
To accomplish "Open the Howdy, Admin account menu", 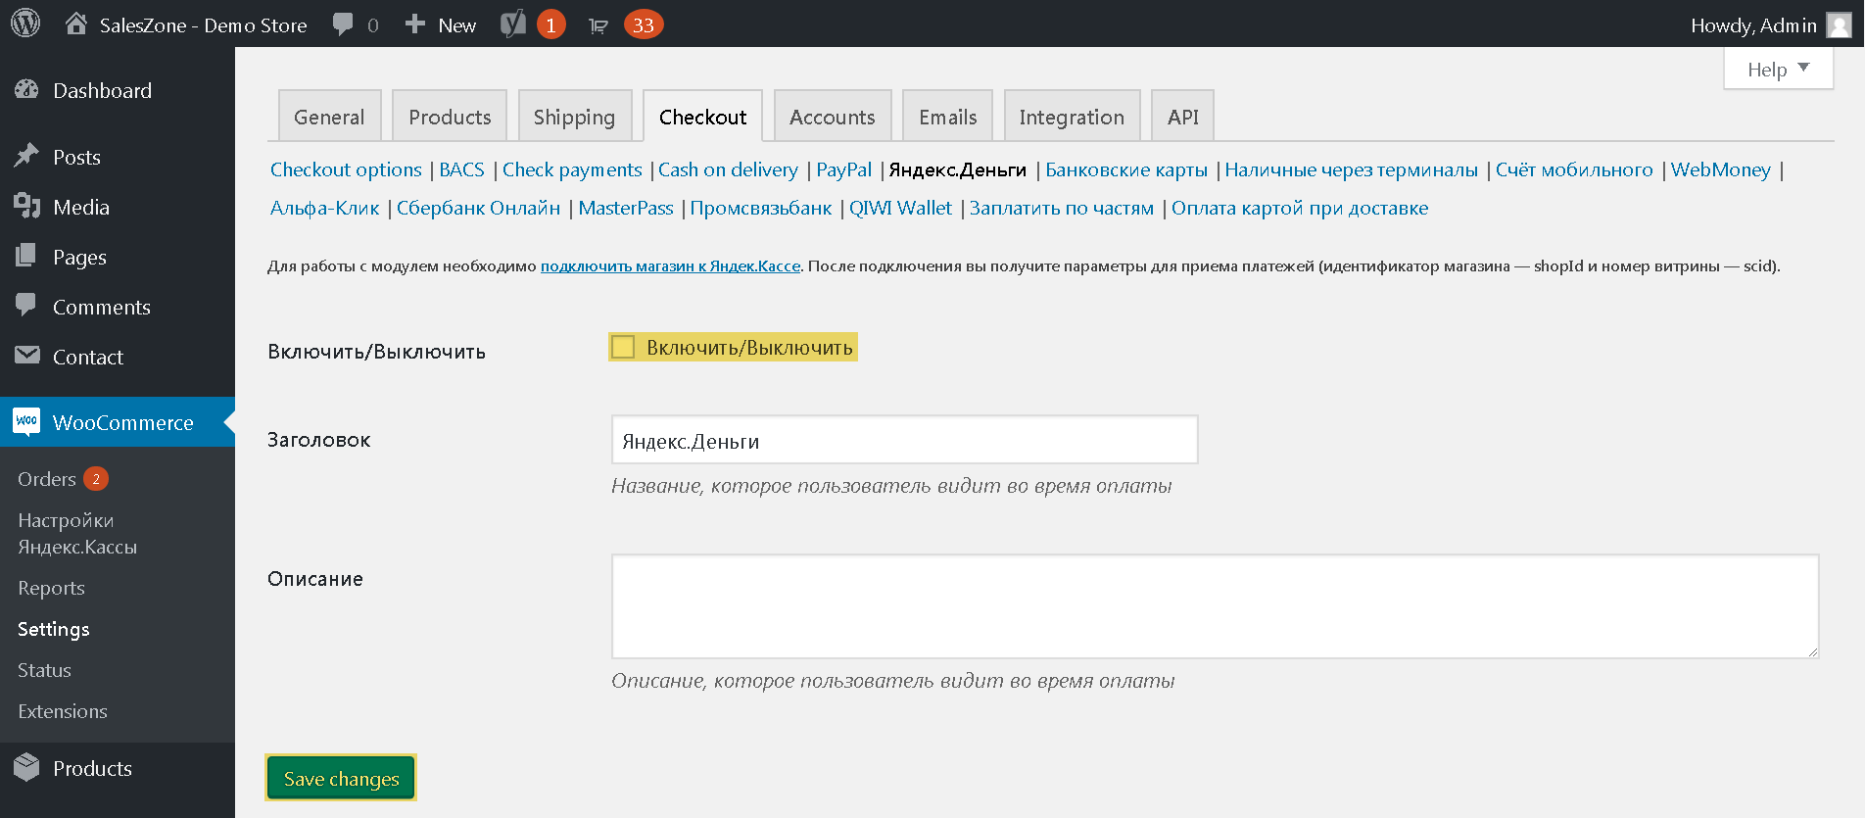I will point(1753,25).
